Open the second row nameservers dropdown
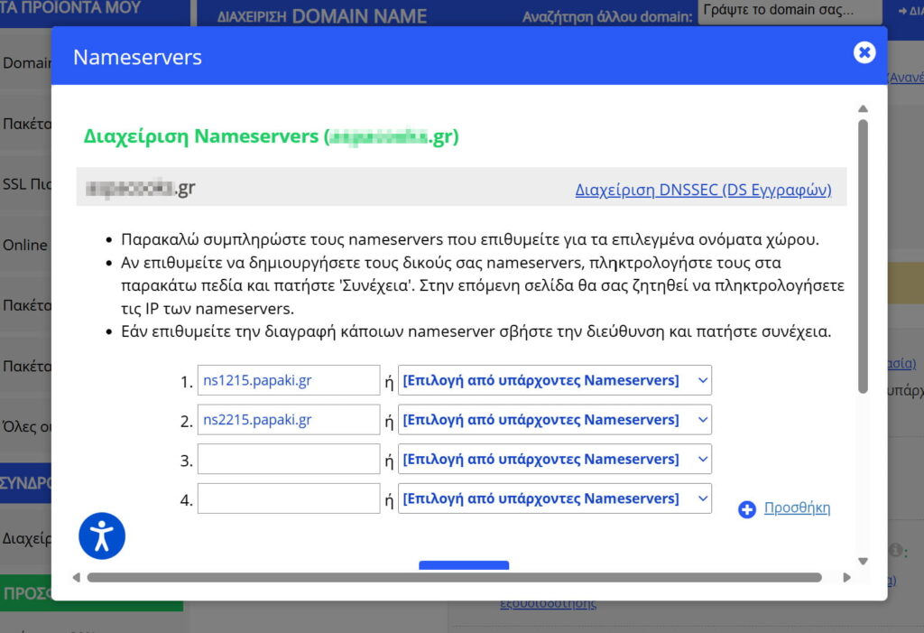This screenshot has width=924, height=633. pos(554,419)
